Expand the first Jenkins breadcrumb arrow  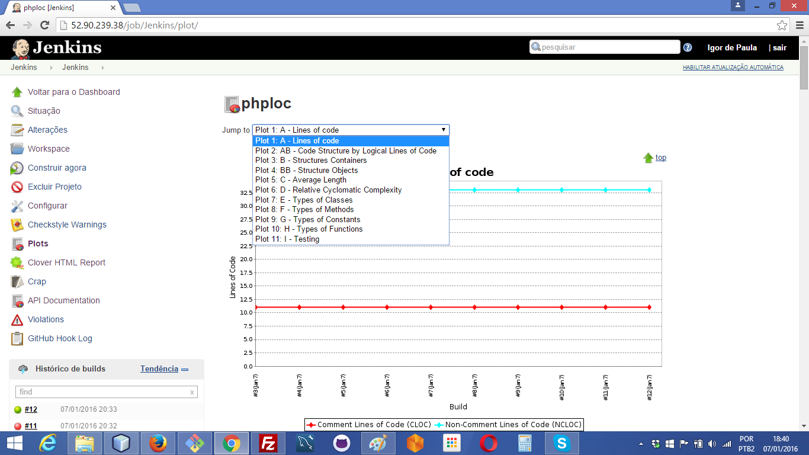pos(52,68)
